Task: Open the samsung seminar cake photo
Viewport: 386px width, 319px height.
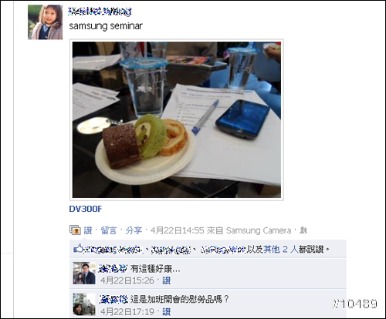Action: (x=177, y=119)
